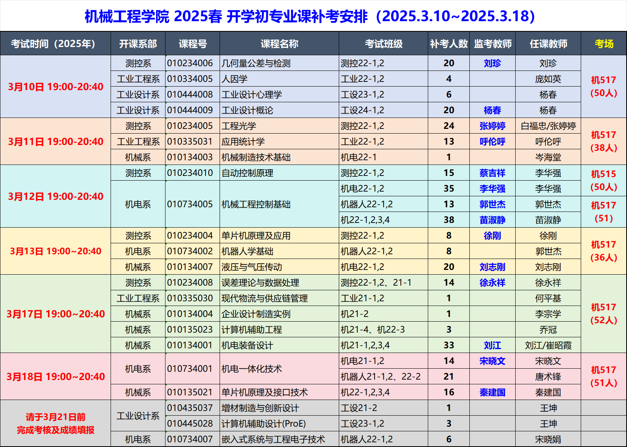Click the 白福忠/张婷婷 teacher cell
The width and height of the screenshot is (627, 447).
coord(548,126)
